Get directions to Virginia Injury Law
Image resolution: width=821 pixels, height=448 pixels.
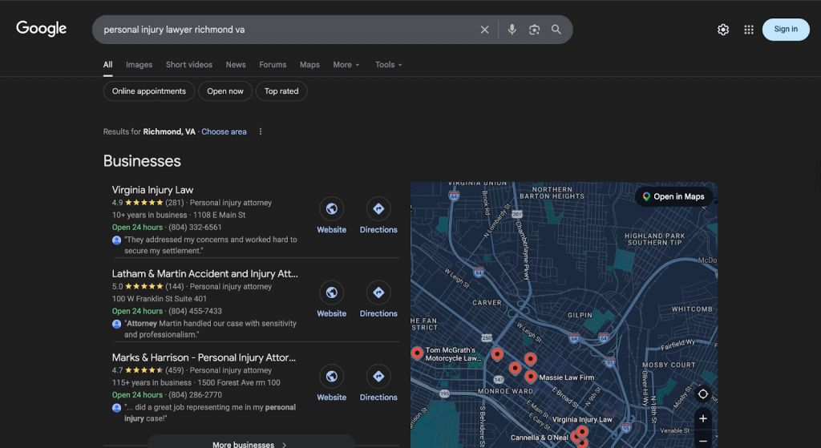coord(378,209)
